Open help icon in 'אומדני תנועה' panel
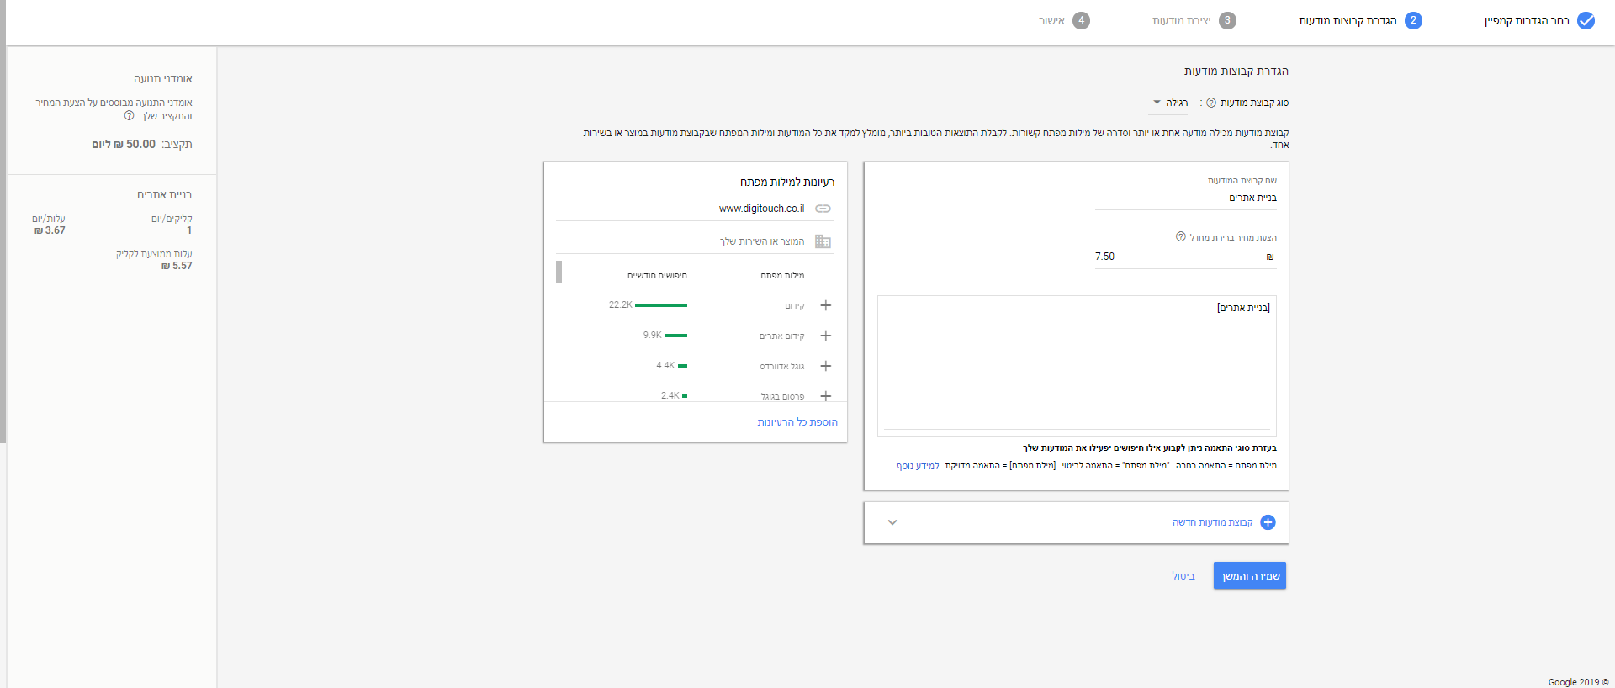The width and height of the screenshot is (1615, 688). pos(129,116)
